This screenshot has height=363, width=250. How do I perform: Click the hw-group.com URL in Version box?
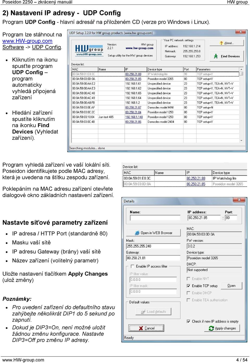[x=139, y=48]
